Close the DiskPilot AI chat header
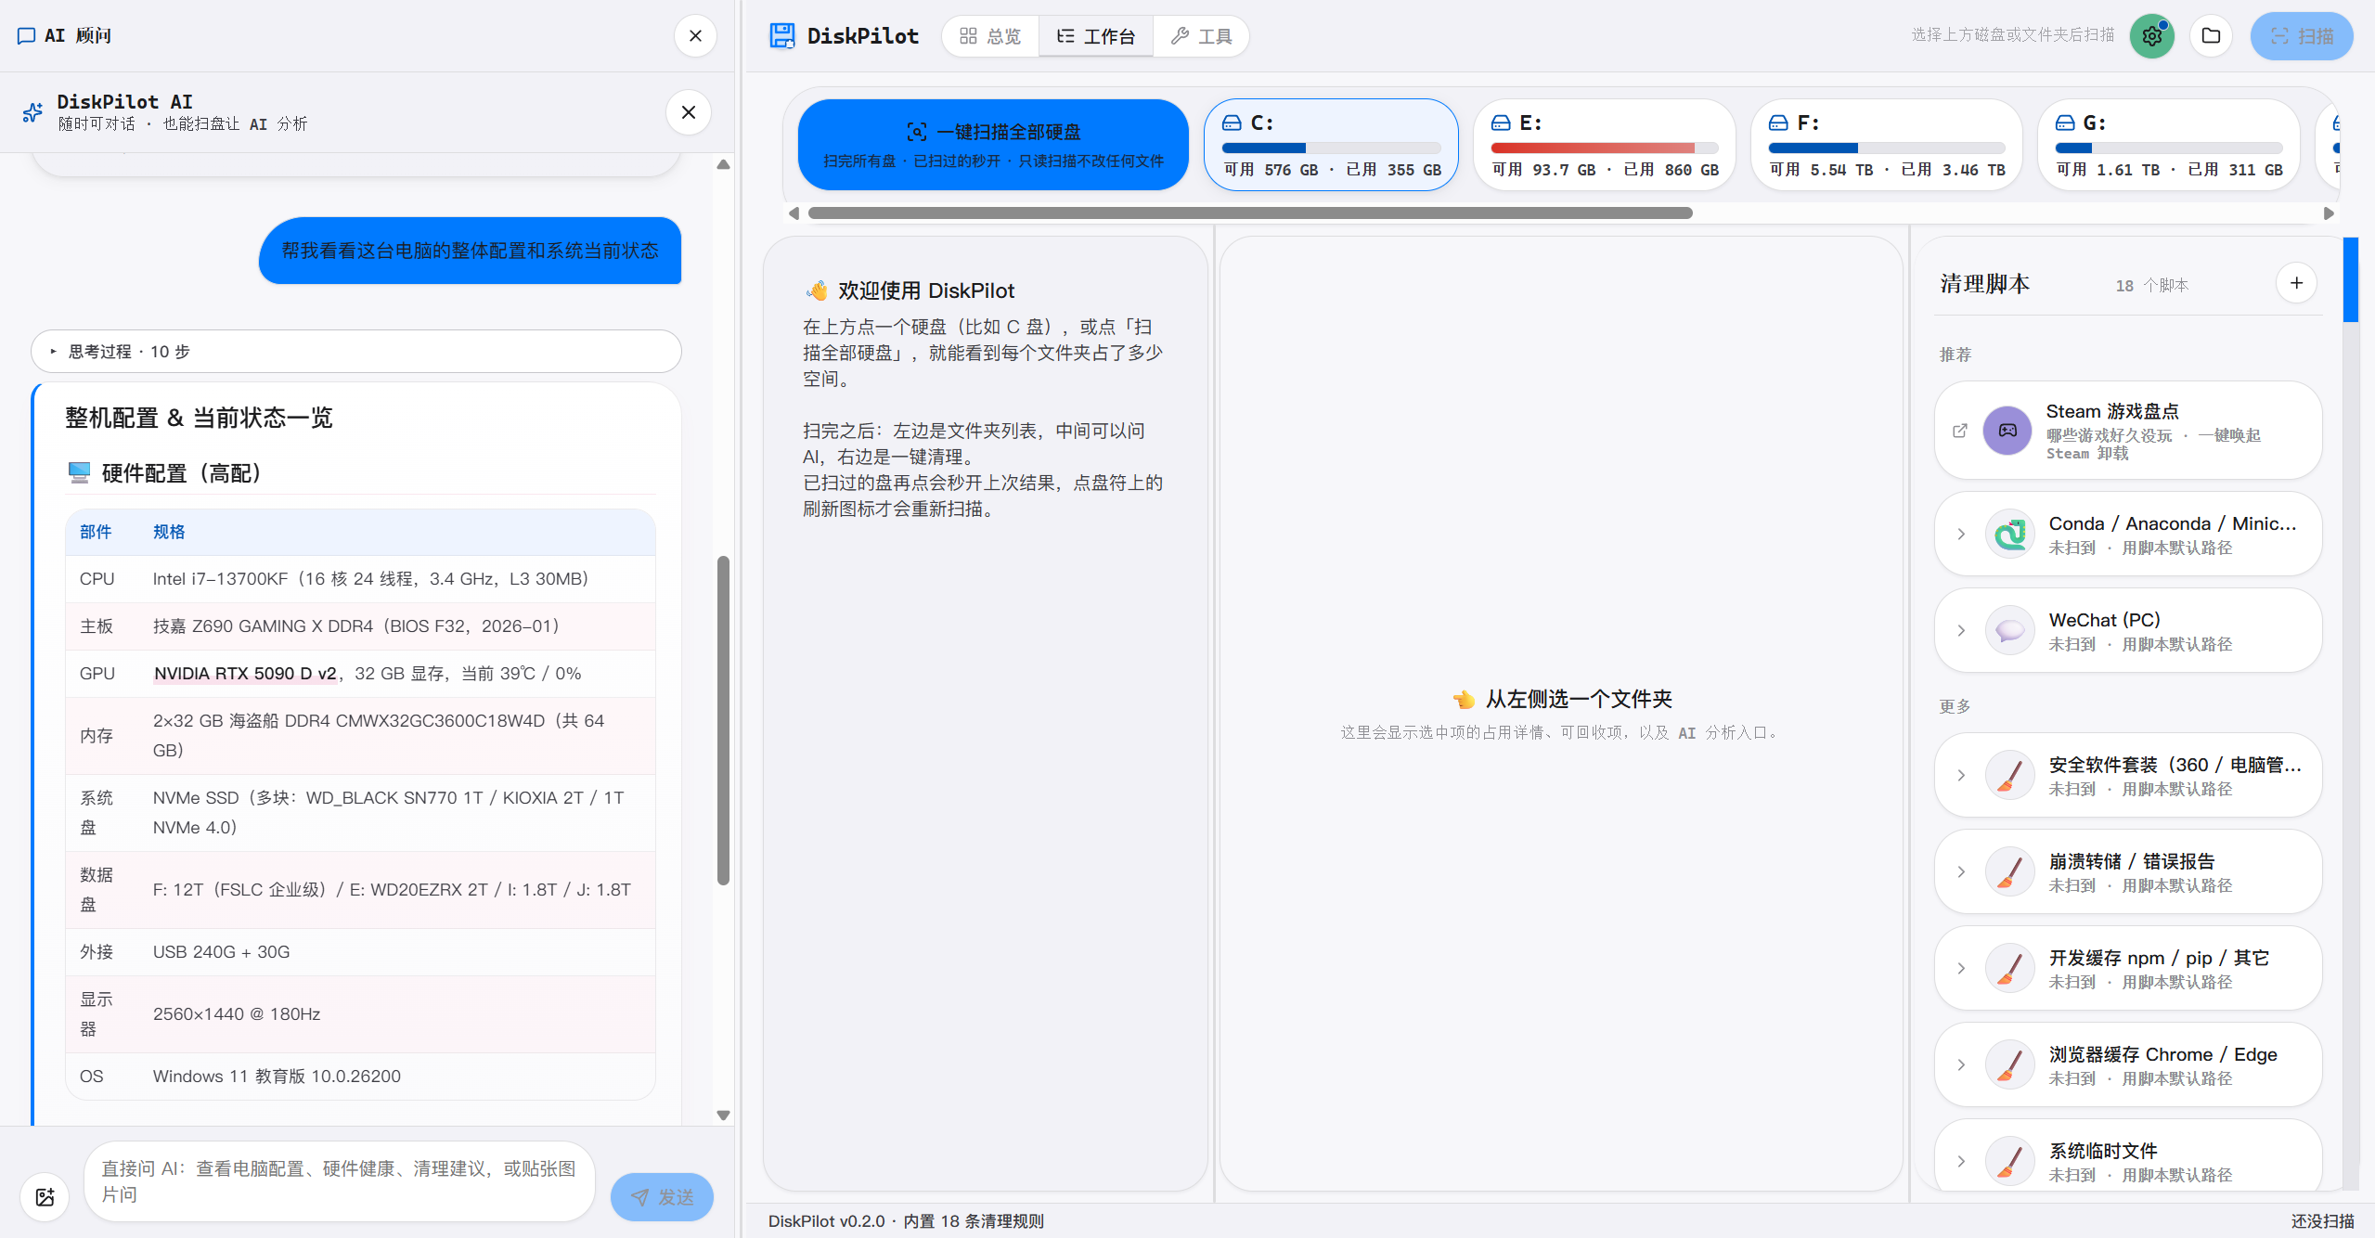This screenshot has width=2375, height=1238. pos(689,112)
